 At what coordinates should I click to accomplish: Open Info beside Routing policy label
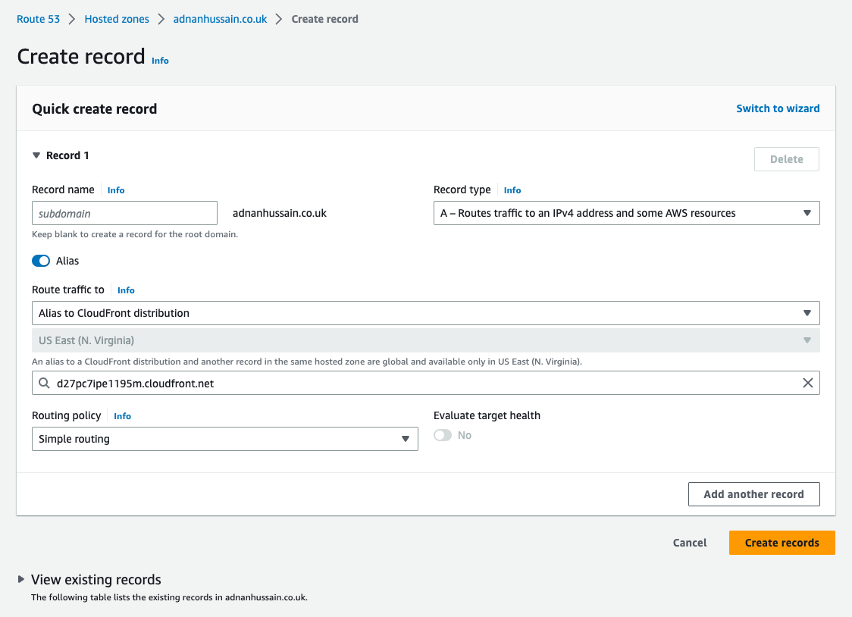pyautogui.click(x=122, y=415)
